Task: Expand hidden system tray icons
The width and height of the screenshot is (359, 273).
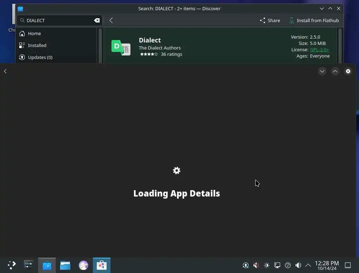Action: pyautogui.click(x=308, y=265)
